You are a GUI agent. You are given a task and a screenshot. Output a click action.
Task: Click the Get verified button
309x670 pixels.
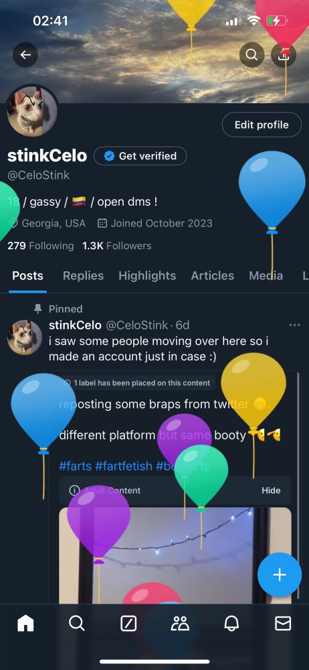[x=140, y=156]
